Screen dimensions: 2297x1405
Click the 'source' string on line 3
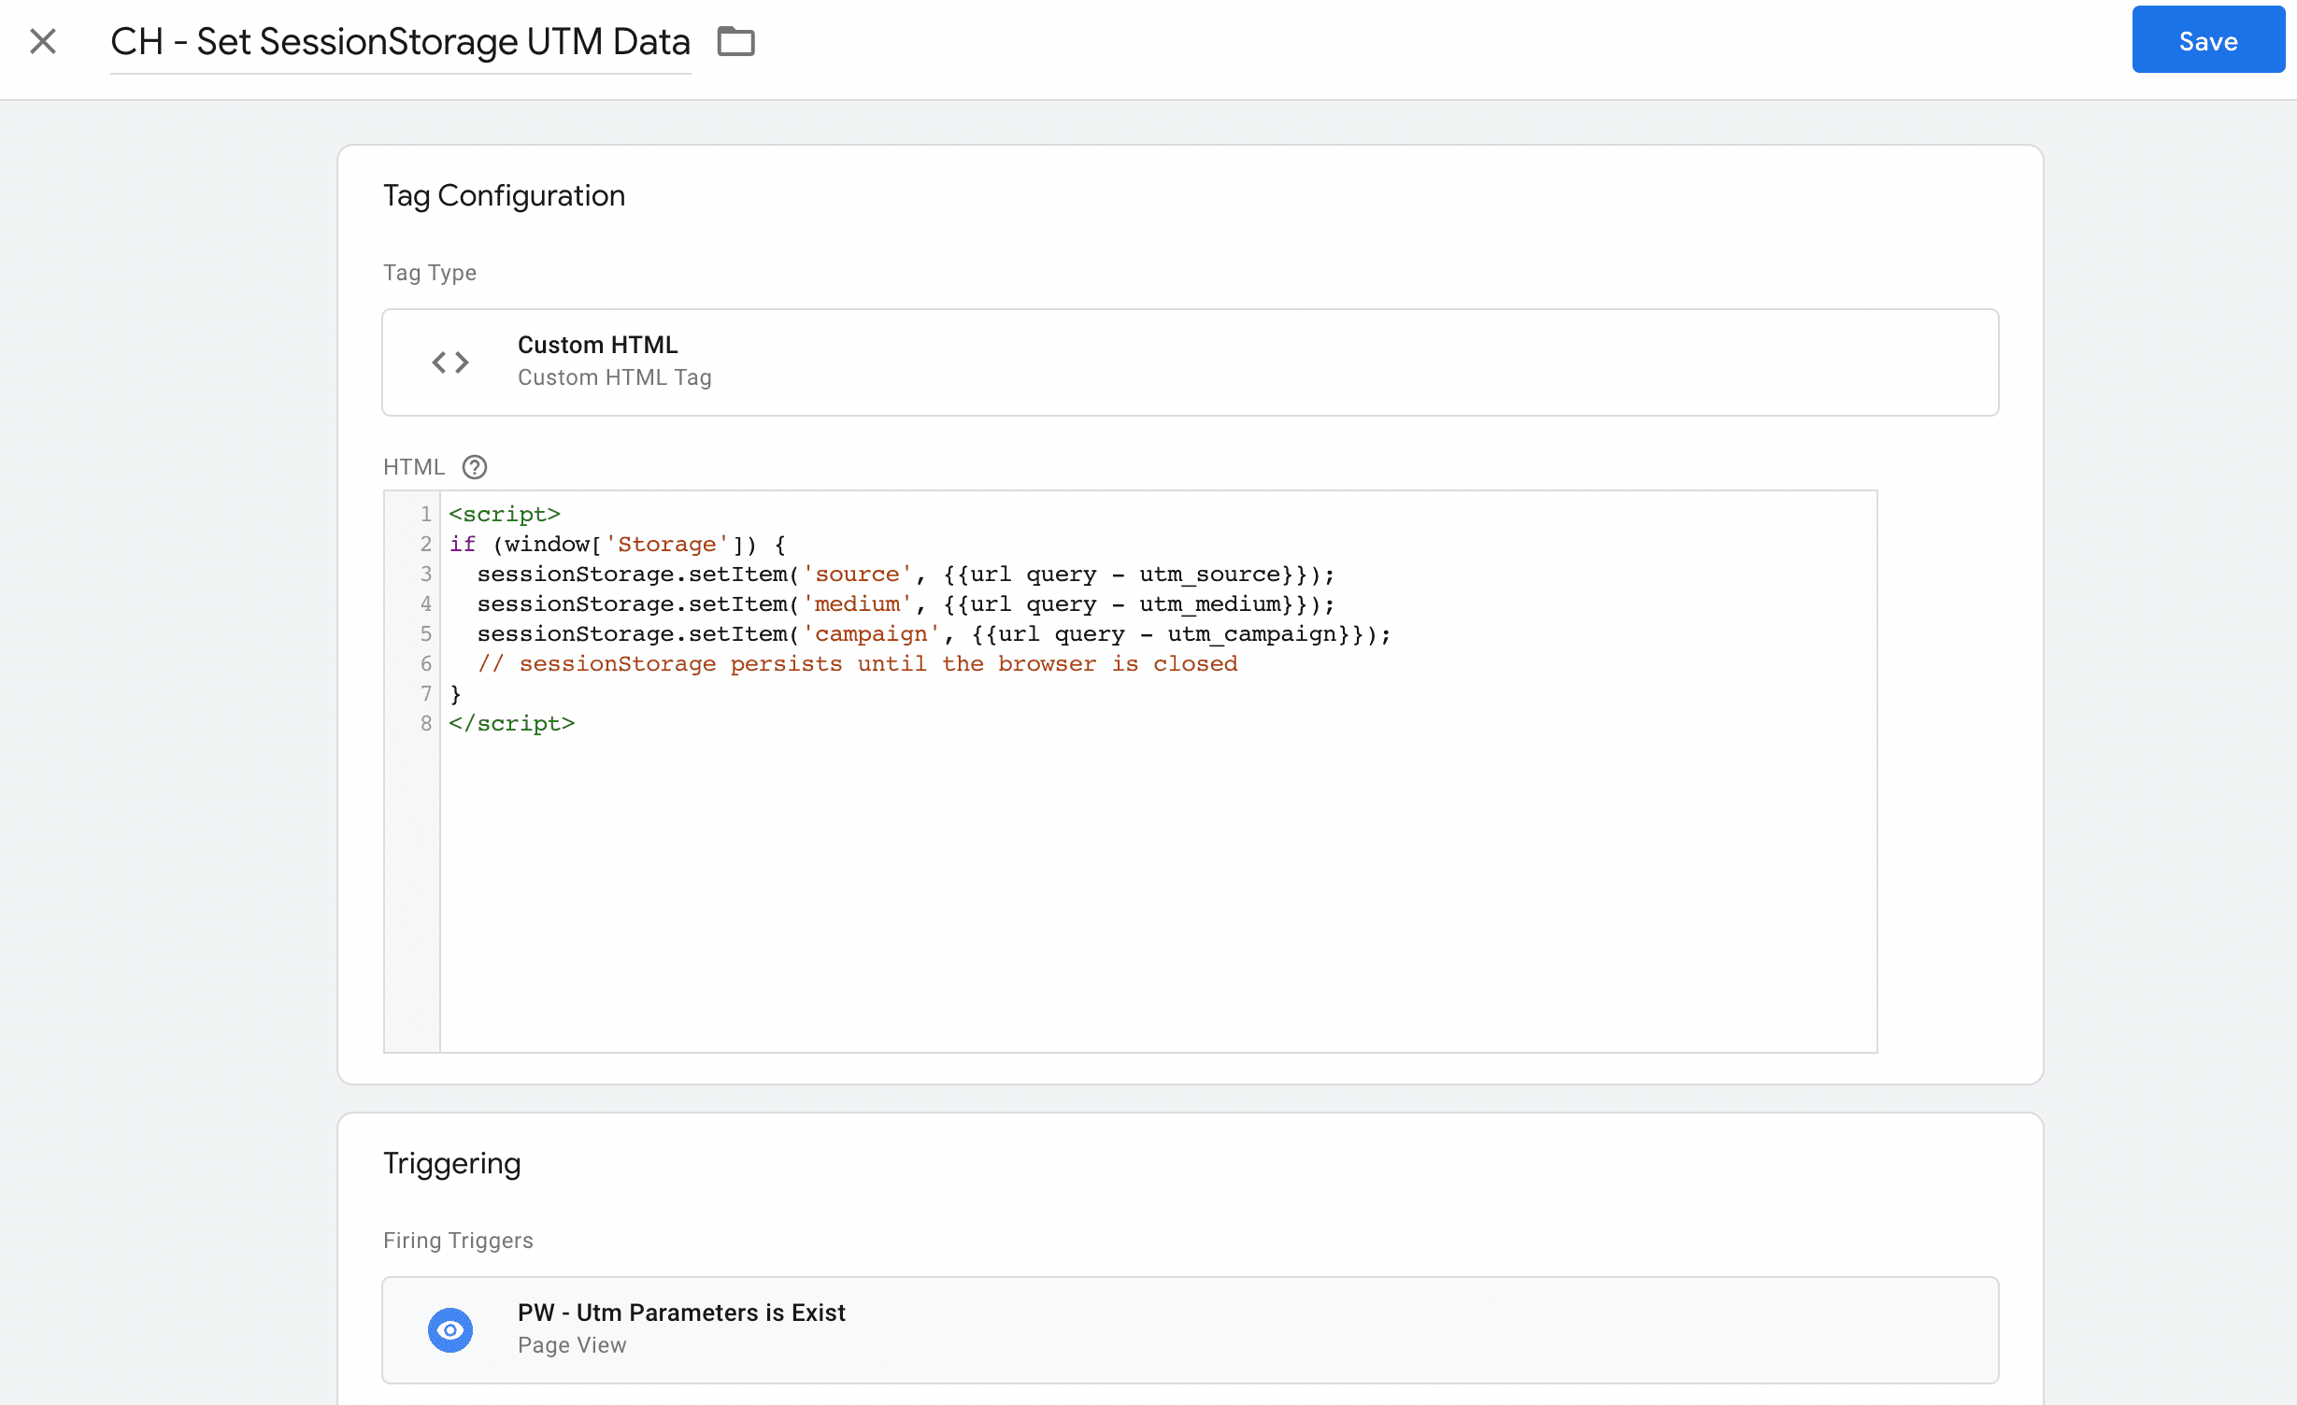point(855,573)
